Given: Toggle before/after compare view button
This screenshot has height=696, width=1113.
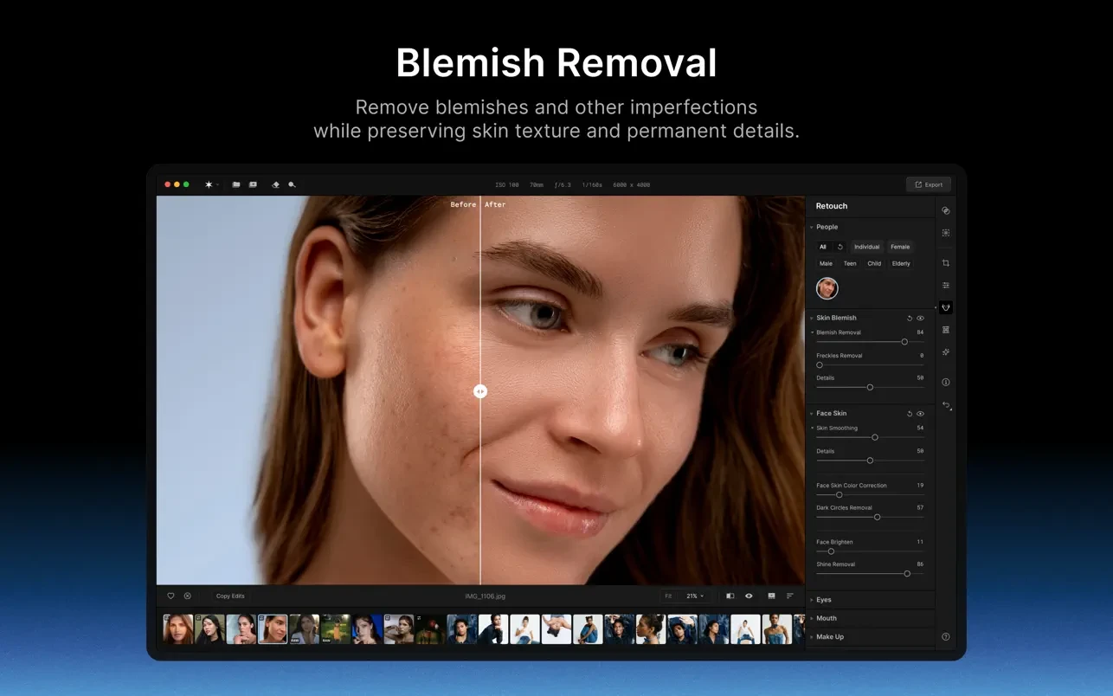Looking at the screenshot, I should pos(730,596).
